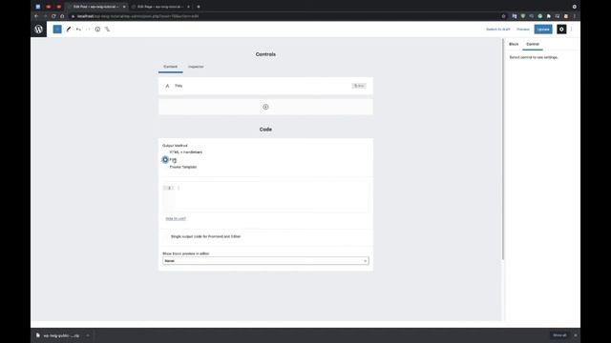This screenshot has height=343, width=611.
Task: Close the Edit Post browser tab
Action: (124, 7)
